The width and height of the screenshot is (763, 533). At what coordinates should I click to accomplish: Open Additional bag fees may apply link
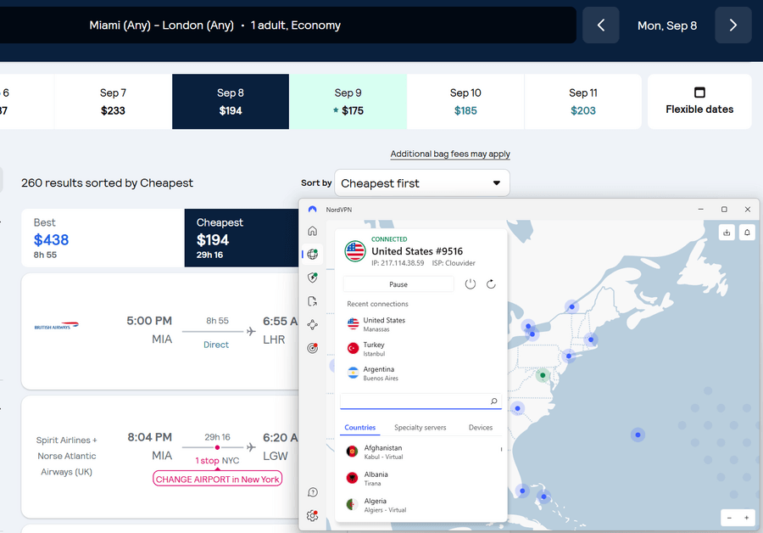tap(450, 154)
